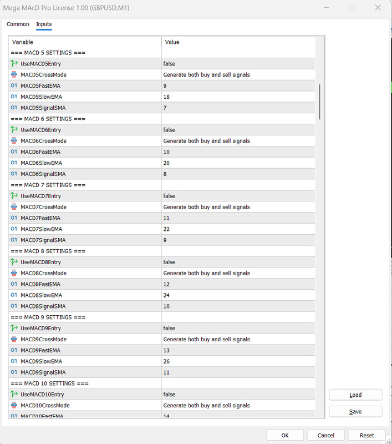Toggle the UseMACD8Entry false value
Viewport: 392px width, 444px height.
[x=238, y=262]
